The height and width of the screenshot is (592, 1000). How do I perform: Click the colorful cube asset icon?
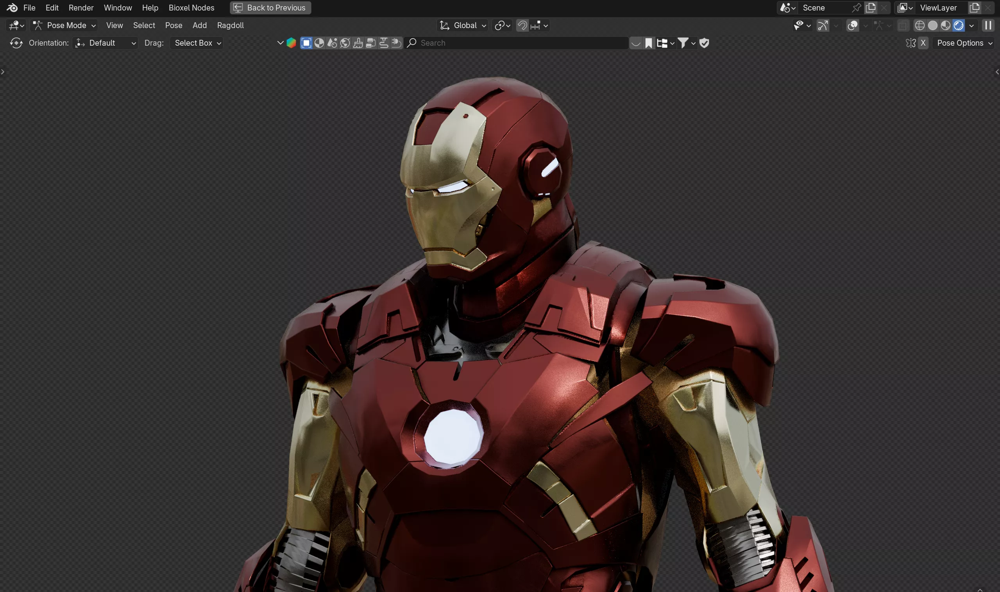[x=292, y=43]
